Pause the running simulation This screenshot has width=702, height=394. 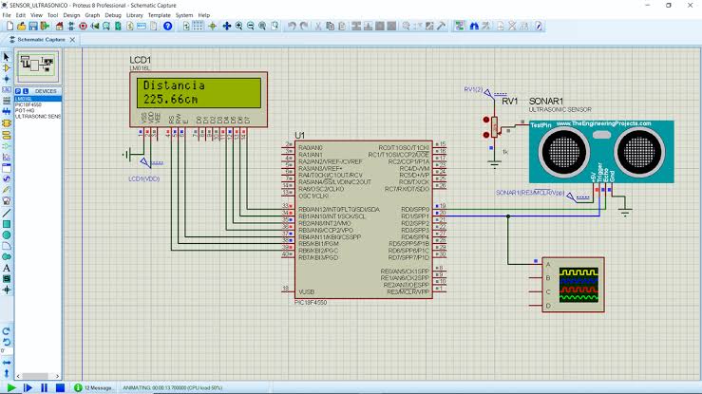44,387
